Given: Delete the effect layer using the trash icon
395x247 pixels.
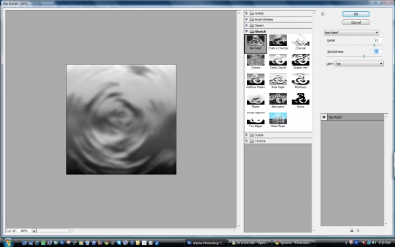Looking at the screenshot, I should 357,230.
